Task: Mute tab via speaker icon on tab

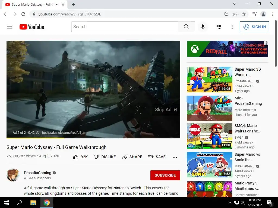Action: 57,5
